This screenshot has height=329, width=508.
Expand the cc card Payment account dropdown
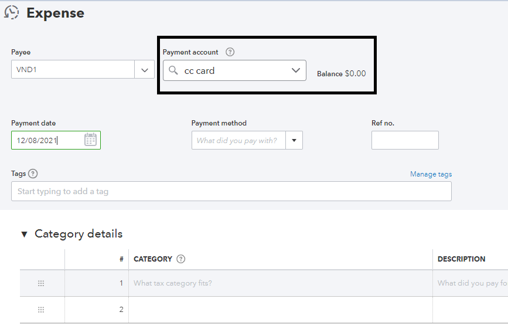pyautogui.click(x=295, y=70)
